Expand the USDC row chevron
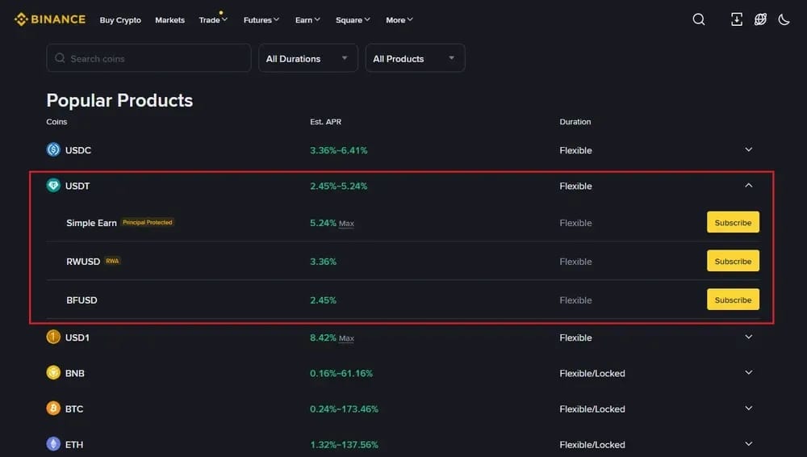Image resolution: width=807 pixels, height=457 pixels. pyautogui.click(x=749, y=150)
